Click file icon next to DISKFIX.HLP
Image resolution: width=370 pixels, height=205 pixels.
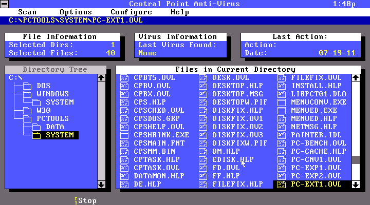(203, 111)
